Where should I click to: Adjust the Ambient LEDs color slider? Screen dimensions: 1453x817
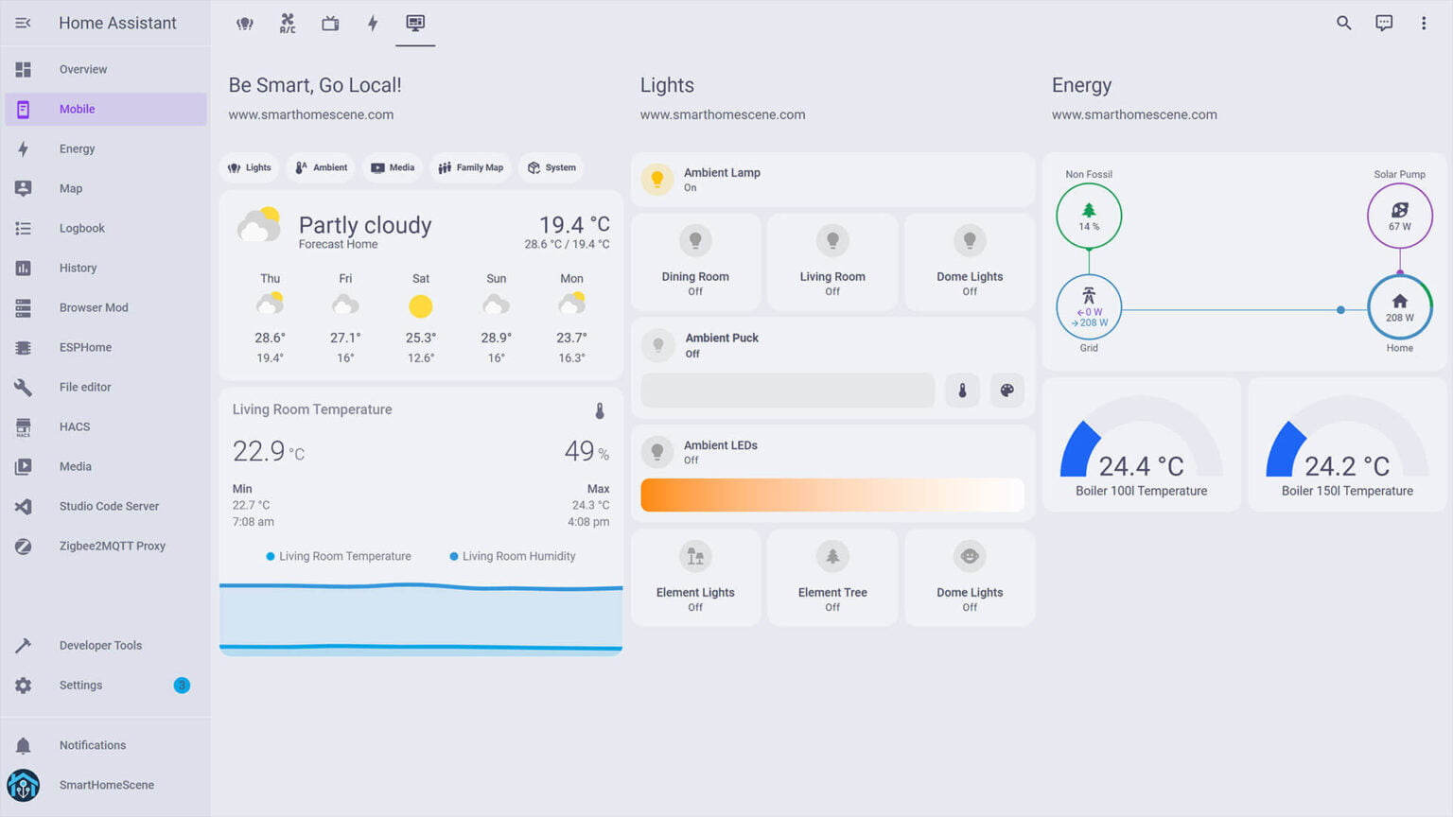(x=832, y=495)
